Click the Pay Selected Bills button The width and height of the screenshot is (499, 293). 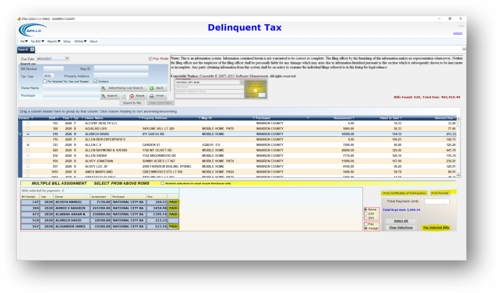(436, 228)
